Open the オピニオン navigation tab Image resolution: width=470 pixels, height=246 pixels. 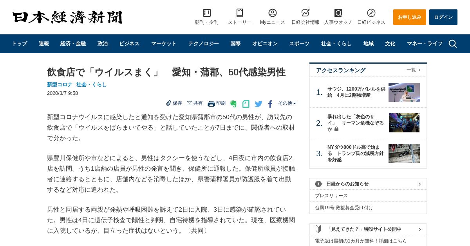coord(265,44)
